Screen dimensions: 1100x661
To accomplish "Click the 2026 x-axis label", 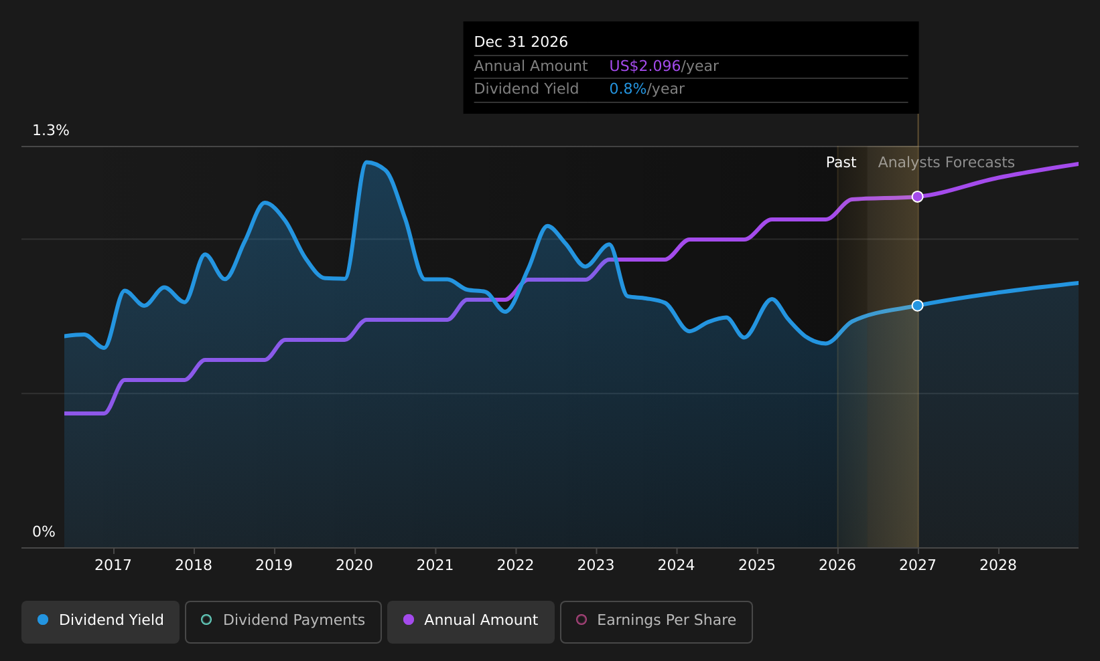I will [837, 565].
